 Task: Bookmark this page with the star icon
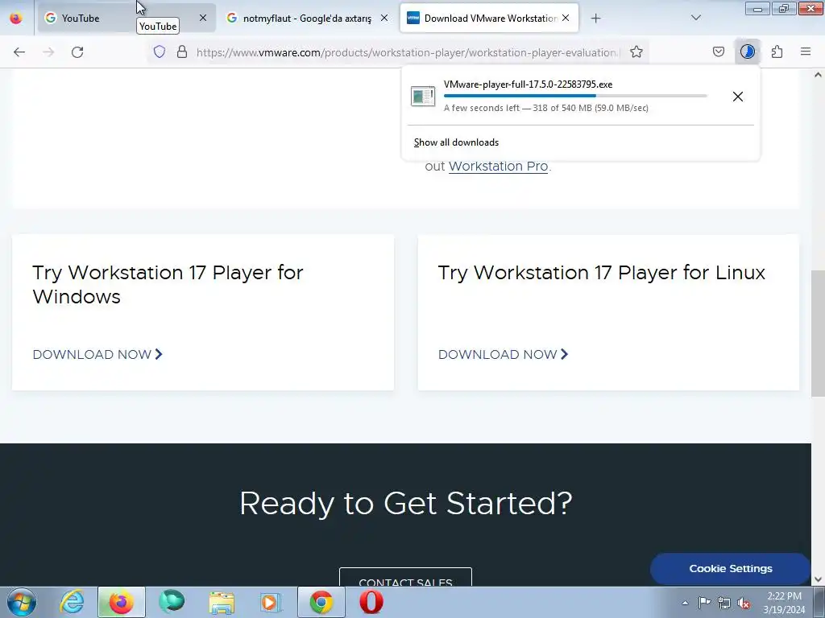[636, 52]
